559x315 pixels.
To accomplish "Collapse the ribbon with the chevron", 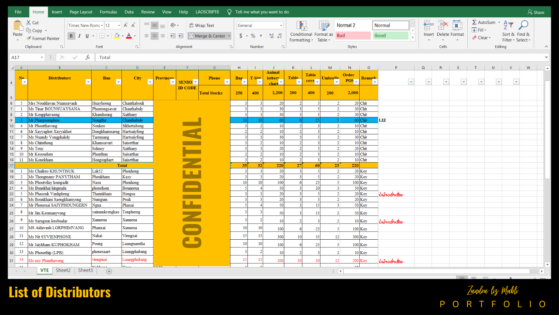I will tap(546, 47).
